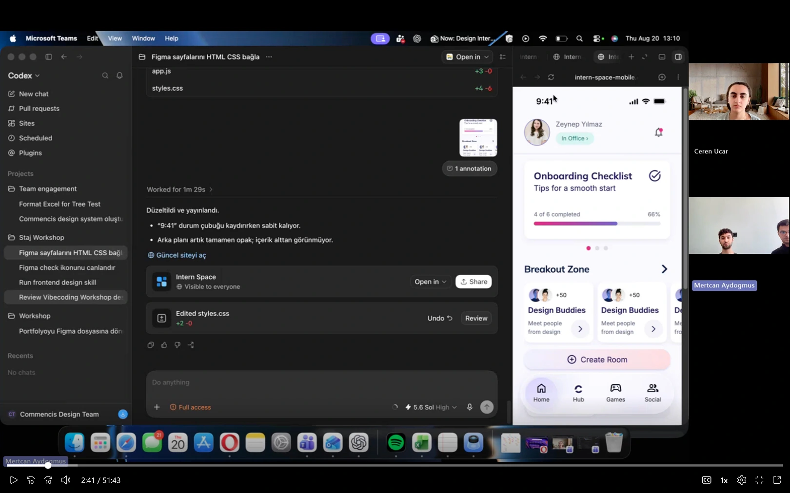Open the Window menu
The width and height of the screenshot is (790, 493).
point(143,38)
